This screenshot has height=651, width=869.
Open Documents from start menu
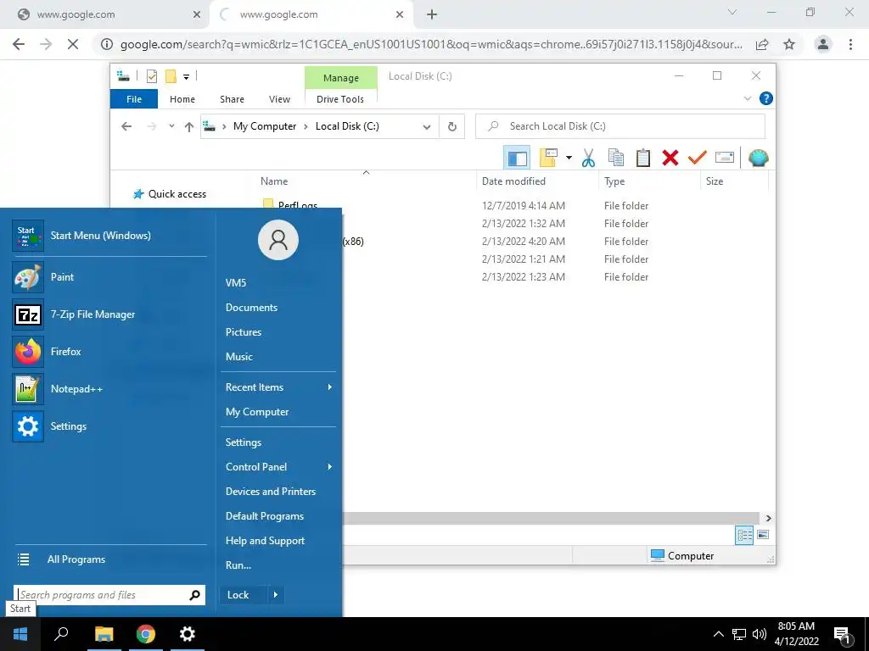coord(251,308)
